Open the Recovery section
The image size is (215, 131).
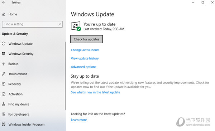(15, 84)
